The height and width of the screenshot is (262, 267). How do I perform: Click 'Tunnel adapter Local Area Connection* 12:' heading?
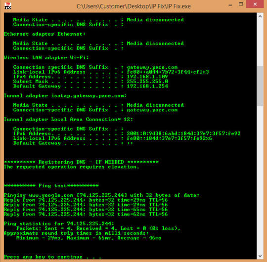68,119
